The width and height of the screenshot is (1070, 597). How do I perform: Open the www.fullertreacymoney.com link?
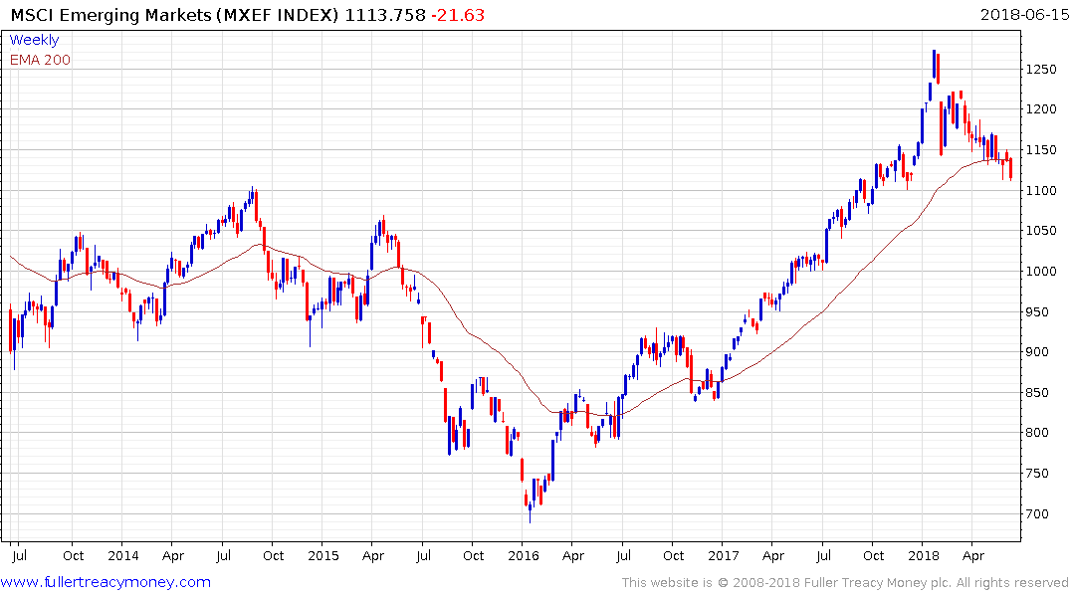[106, 582]
